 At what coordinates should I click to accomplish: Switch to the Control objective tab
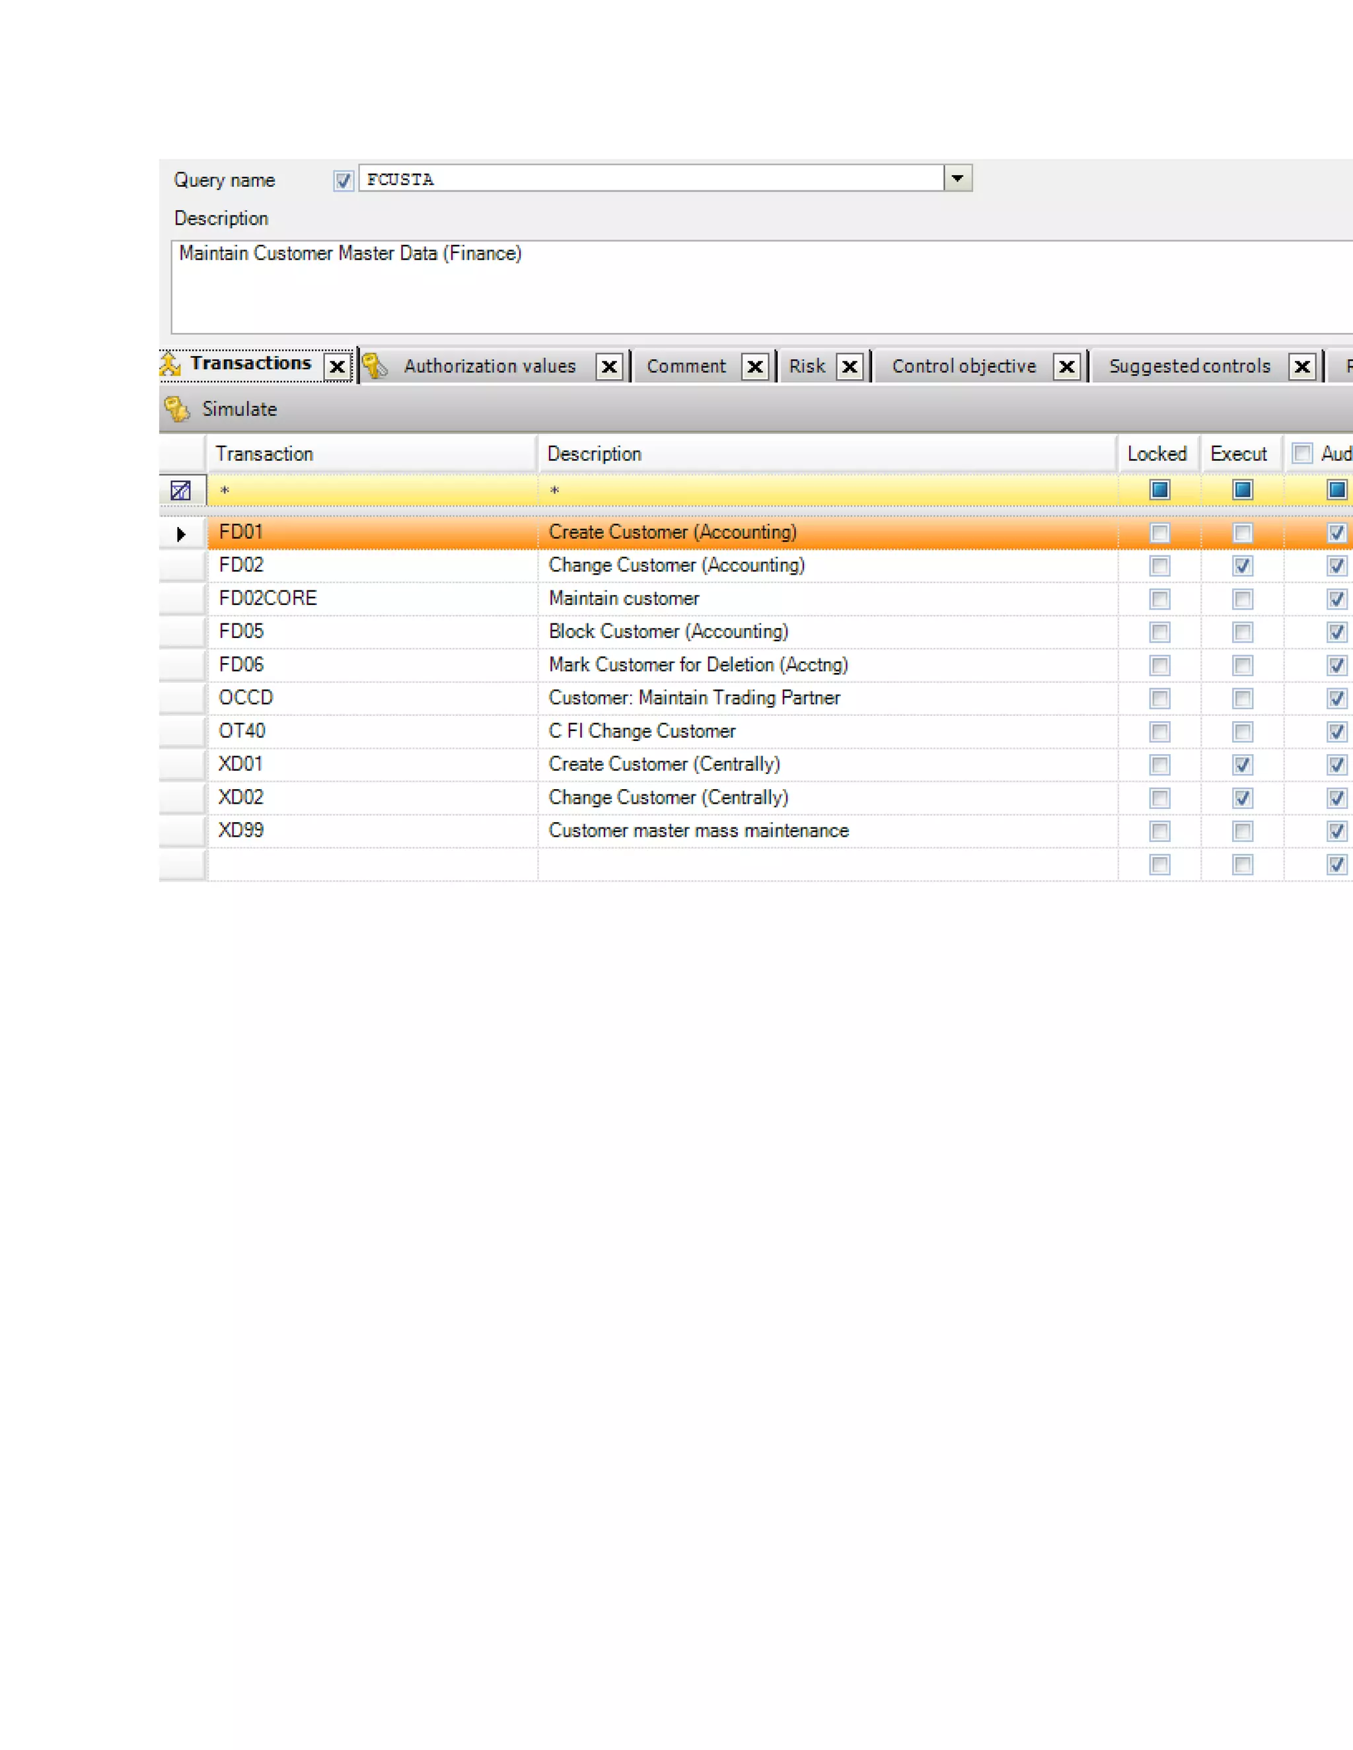[963, 367]
